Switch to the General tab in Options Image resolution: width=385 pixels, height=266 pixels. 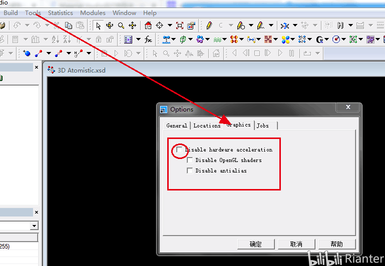click(177, 125)
